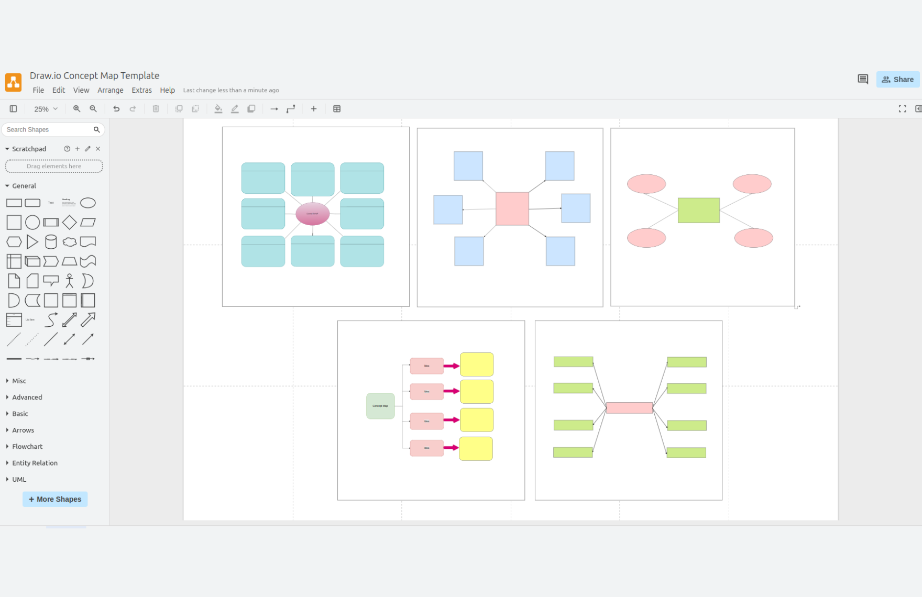Select the green center rectangle in oval diagram
The image size is (922, 597).
pos(699,211)
